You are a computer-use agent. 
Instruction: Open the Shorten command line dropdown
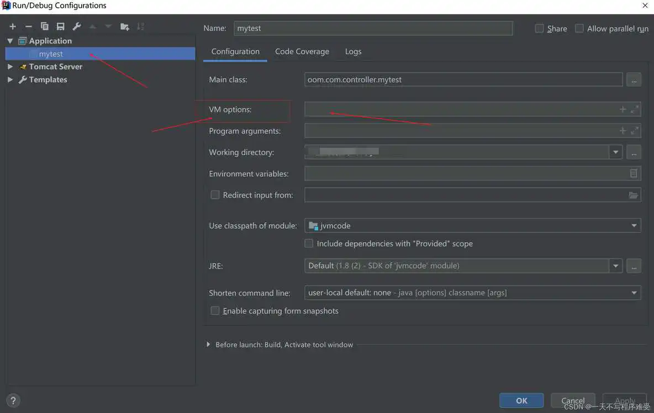coord(634,293)
